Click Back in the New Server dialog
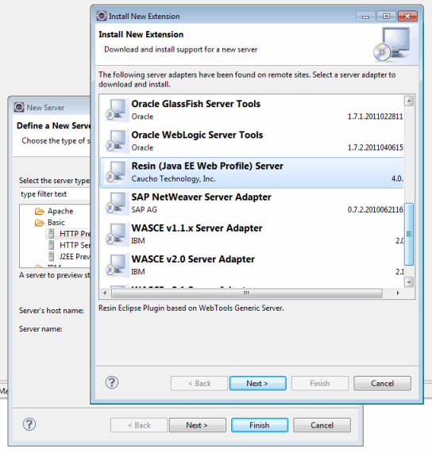Image resolution: width=432 pixels, height=452 pixels. (139, 425)
